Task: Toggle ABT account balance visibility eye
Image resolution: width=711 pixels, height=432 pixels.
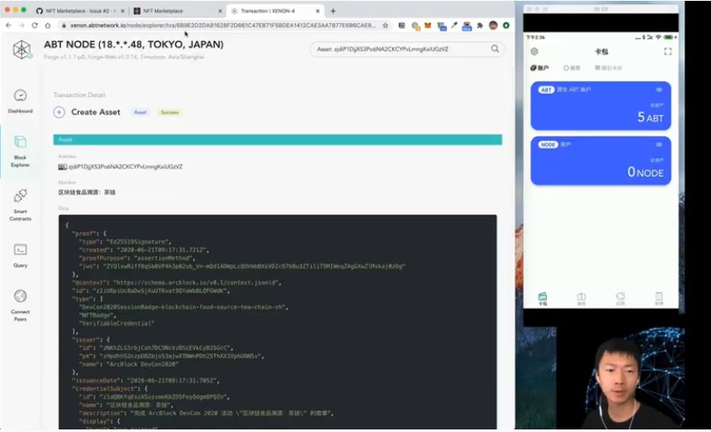Action: tap(659, 90)
